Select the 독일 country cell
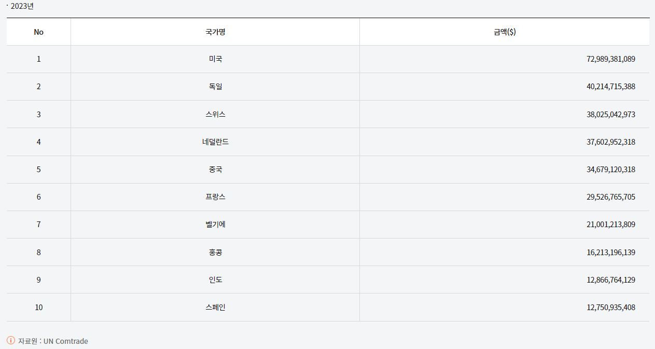655x349 pixels. pyautogui.click(x=215, y=87)
